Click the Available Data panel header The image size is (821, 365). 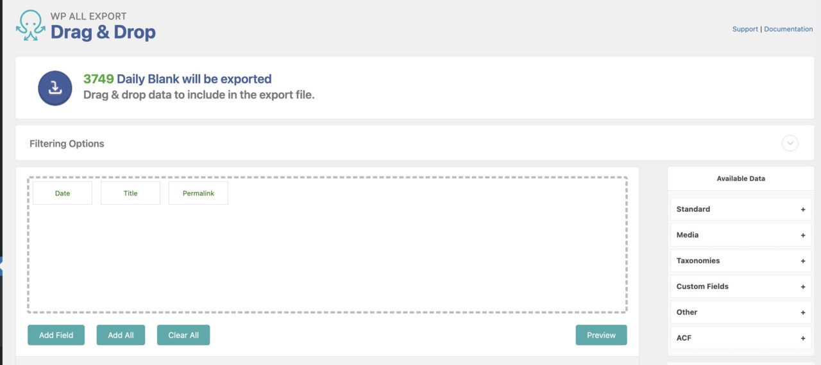click(x=741, y=179)
